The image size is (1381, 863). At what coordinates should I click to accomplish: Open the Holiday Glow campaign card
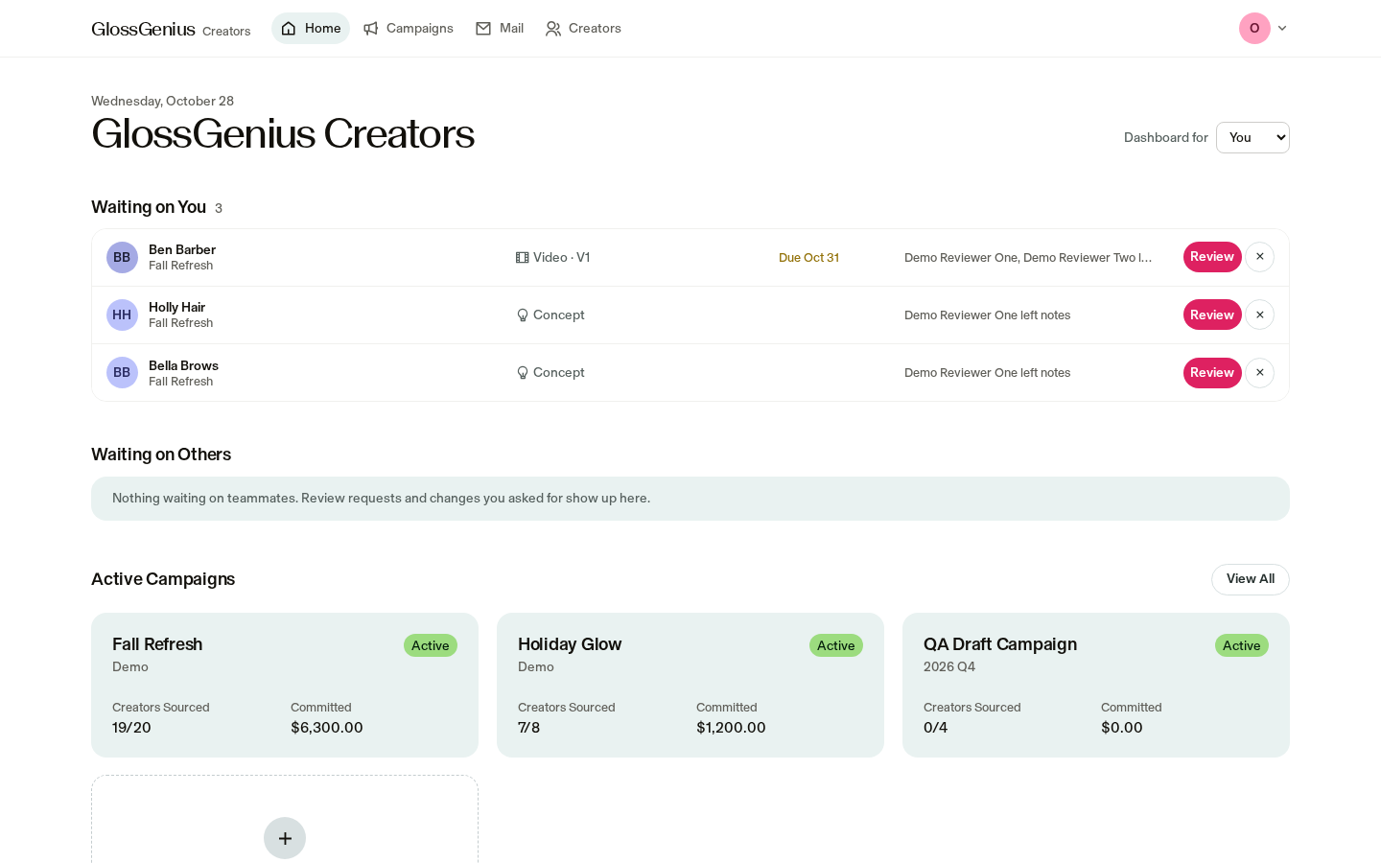click(x=690, y=685)
